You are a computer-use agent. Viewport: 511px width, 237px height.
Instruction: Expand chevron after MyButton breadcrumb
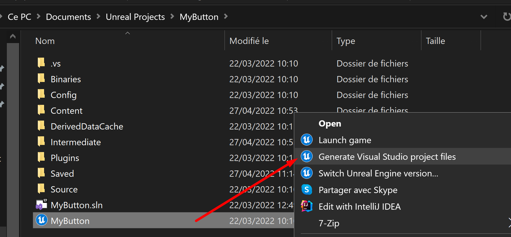click(226, 17)
